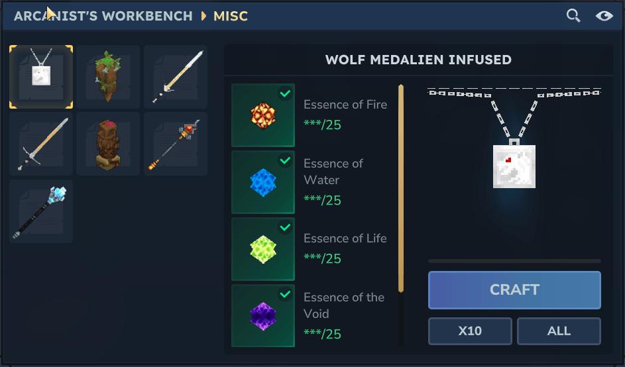The width and height of the screenshot is (625, 367).
Task: Select the MISC category breadcrumb
Action: 231,16
